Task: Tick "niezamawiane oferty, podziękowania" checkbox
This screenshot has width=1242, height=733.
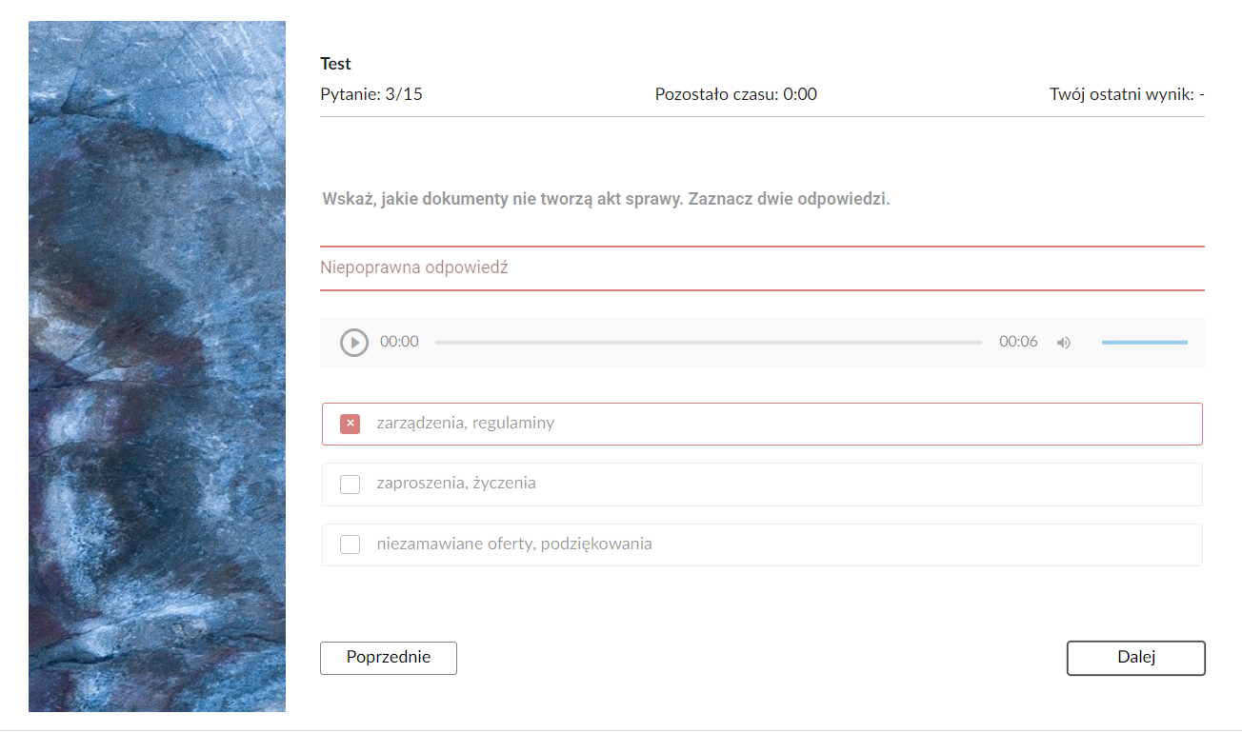Action: (x=350, y=545)
